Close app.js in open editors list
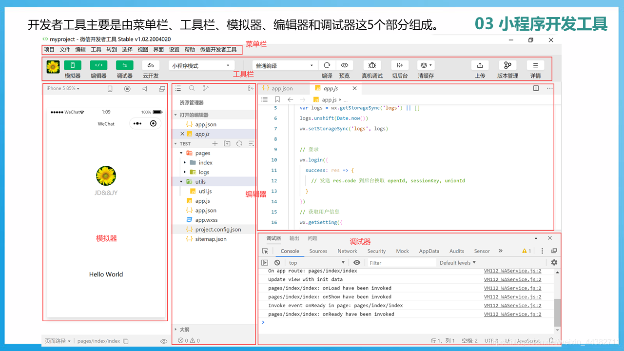The width and height of the screenshot is (624, 351). tap(182, 134)
